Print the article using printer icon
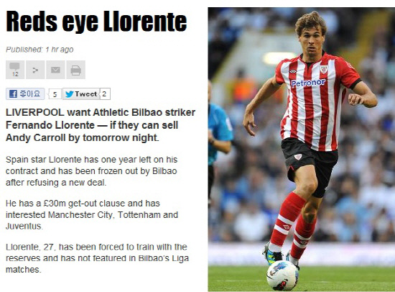The width and height of the screenshot is (395, 292). 76,70
